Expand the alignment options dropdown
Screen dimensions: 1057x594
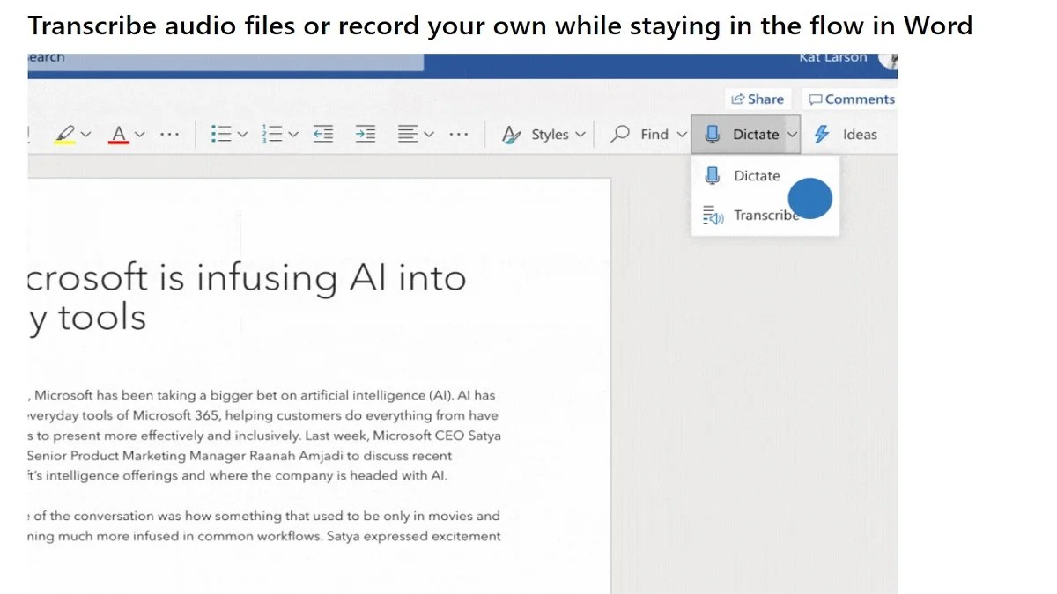[429, 135]
